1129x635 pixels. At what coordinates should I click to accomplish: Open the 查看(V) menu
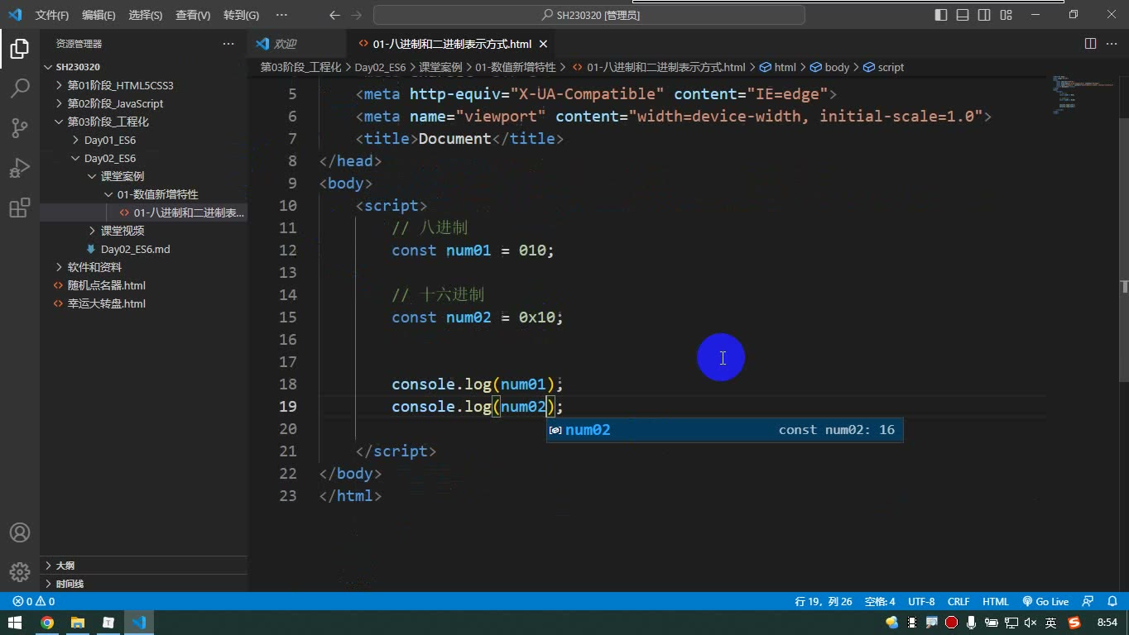coord(193,15)
